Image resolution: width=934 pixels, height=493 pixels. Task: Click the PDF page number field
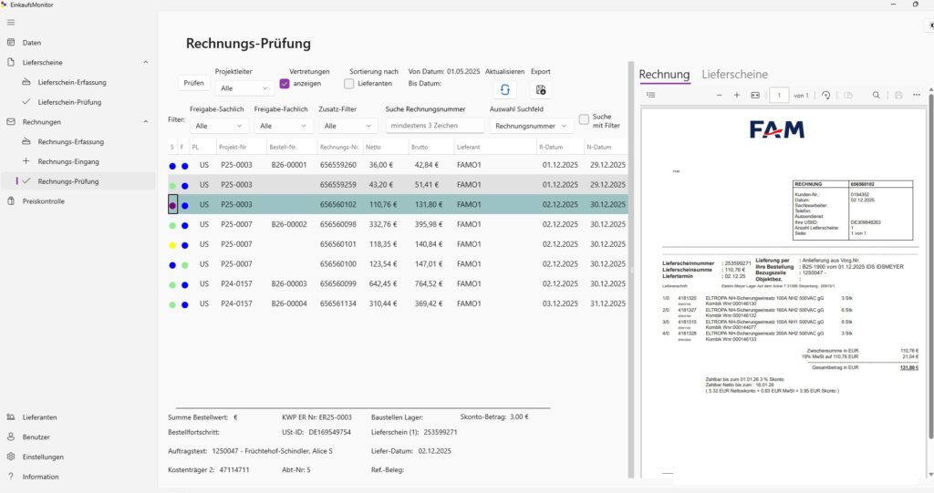779,96
